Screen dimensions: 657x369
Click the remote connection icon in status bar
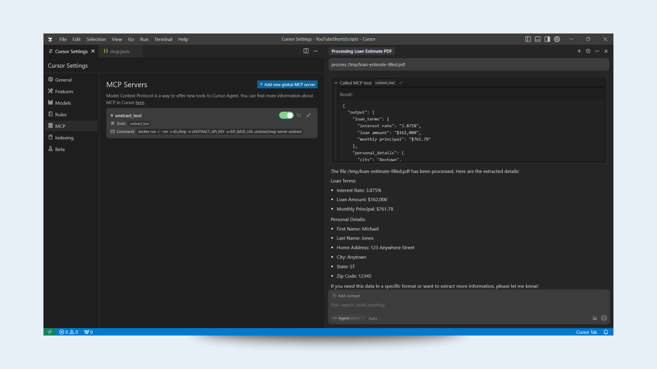click(50, 332)
